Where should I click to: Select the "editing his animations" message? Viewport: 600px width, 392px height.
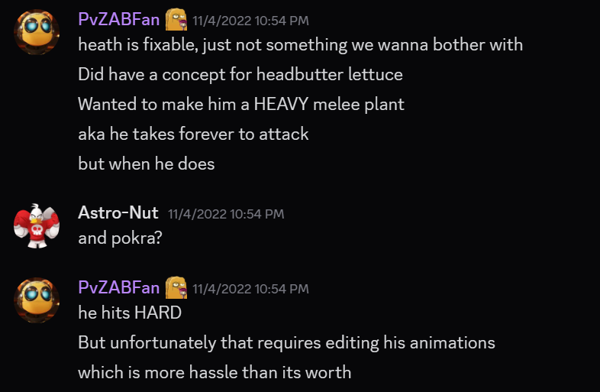[286, 342]
